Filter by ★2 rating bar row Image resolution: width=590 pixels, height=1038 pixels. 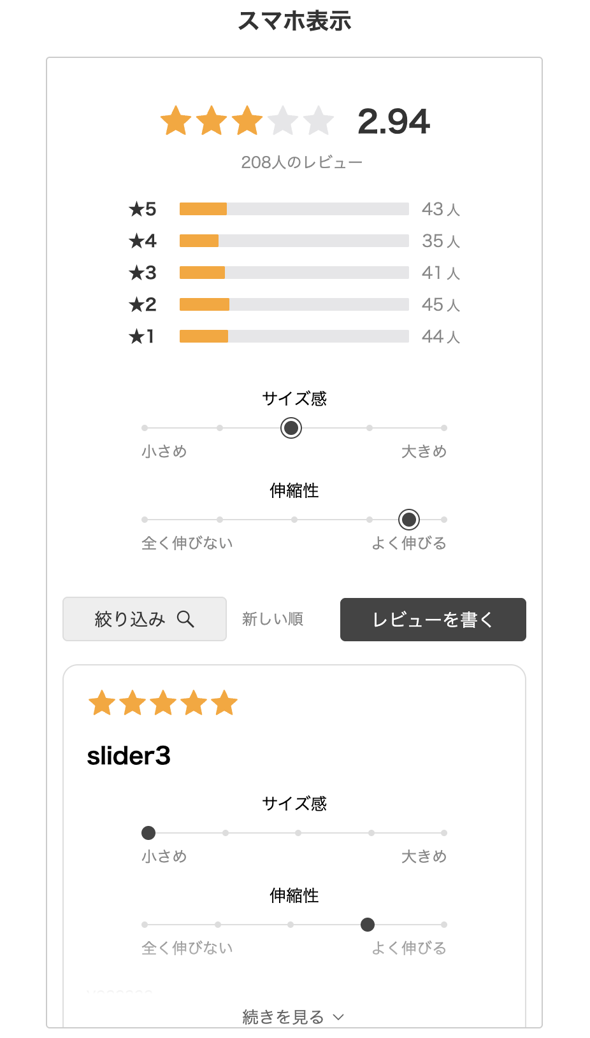pos(294,304)
